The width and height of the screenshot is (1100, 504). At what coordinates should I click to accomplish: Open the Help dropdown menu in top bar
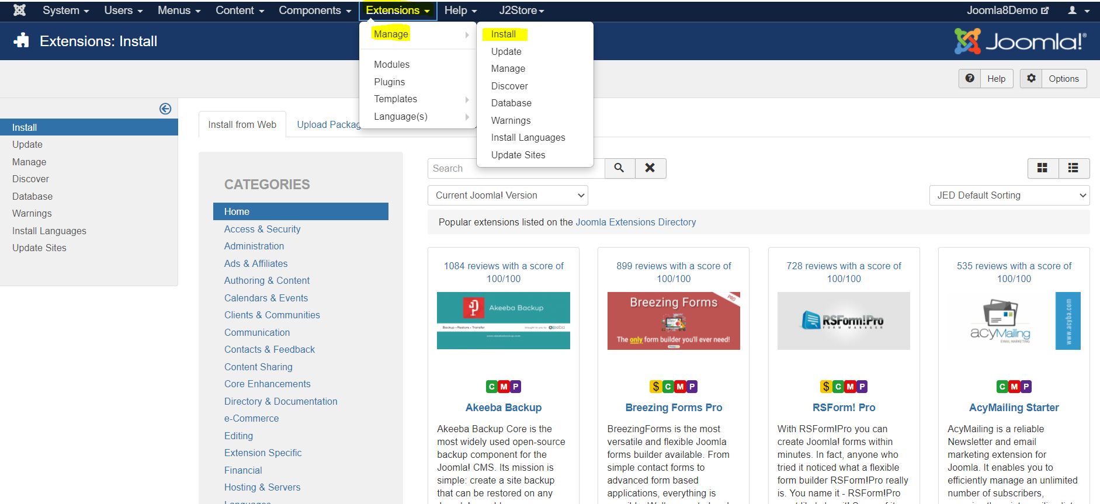(x=460, y=11)
